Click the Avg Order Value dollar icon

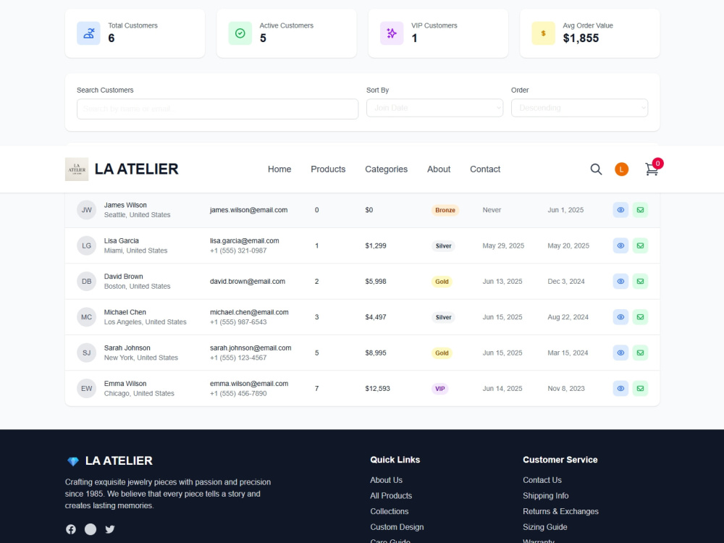tap(543, 33)
